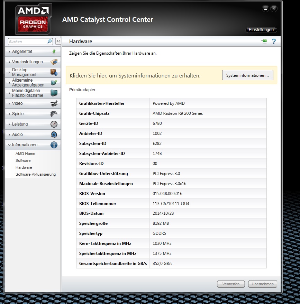The image size is (300, 304).
Task: Expand the Voreinstellungen section
Action: 33,62
